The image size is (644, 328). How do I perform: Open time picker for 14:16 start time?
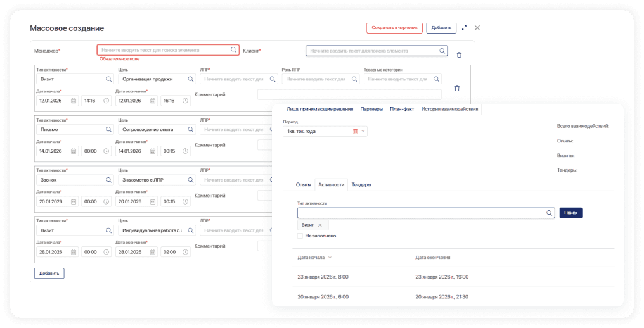[x=106, y=100]
